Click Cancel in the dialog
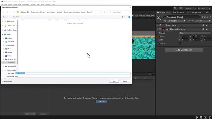212x119 pixels. pyautogui.click(x=125, y=81)
